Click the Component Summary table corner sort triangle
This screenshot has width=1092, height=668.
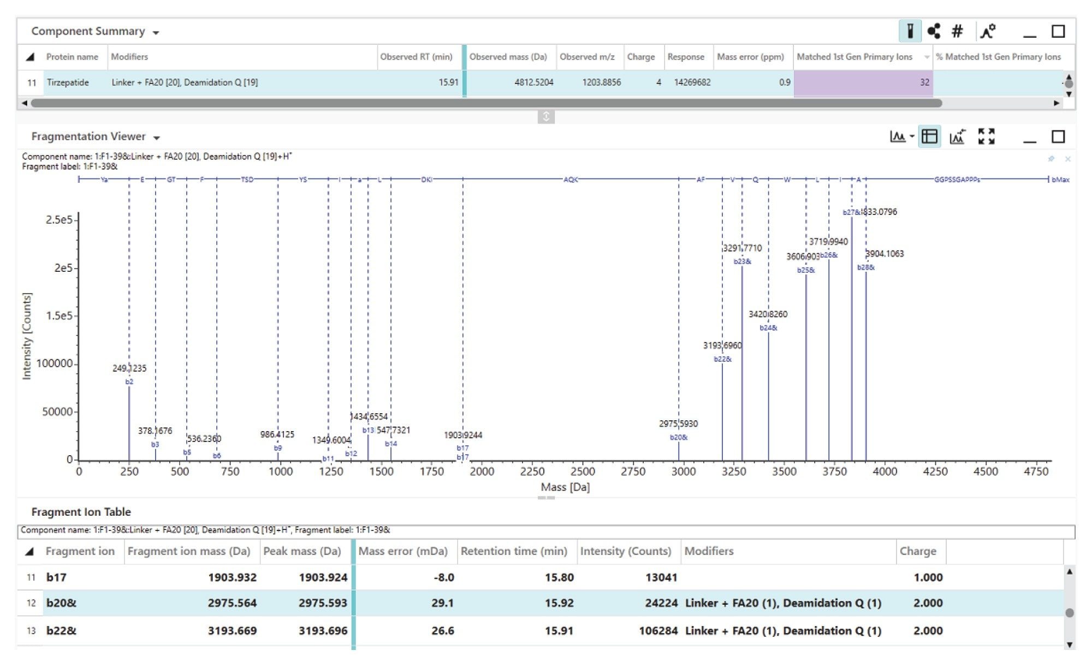(x=31, y=57)
